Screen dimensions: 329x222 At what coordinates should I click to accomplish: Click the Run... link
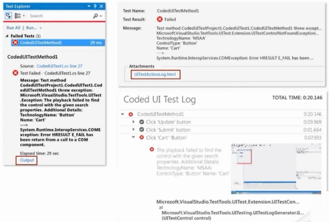31,28
